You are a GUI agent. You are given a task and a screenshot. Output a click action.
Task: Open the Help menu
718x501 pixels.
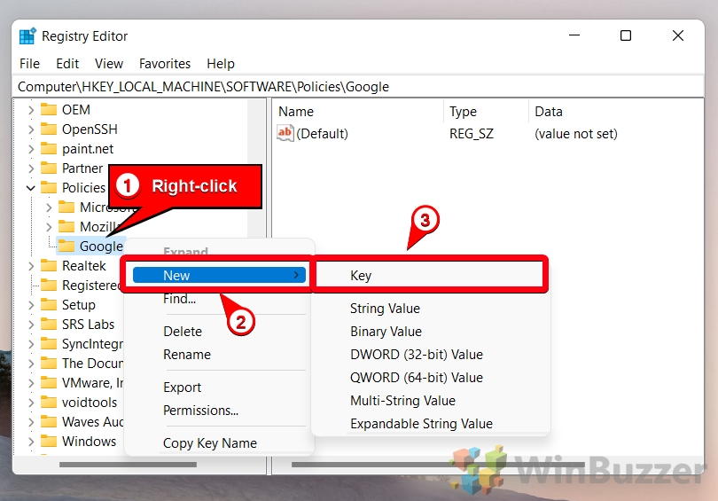220,63
